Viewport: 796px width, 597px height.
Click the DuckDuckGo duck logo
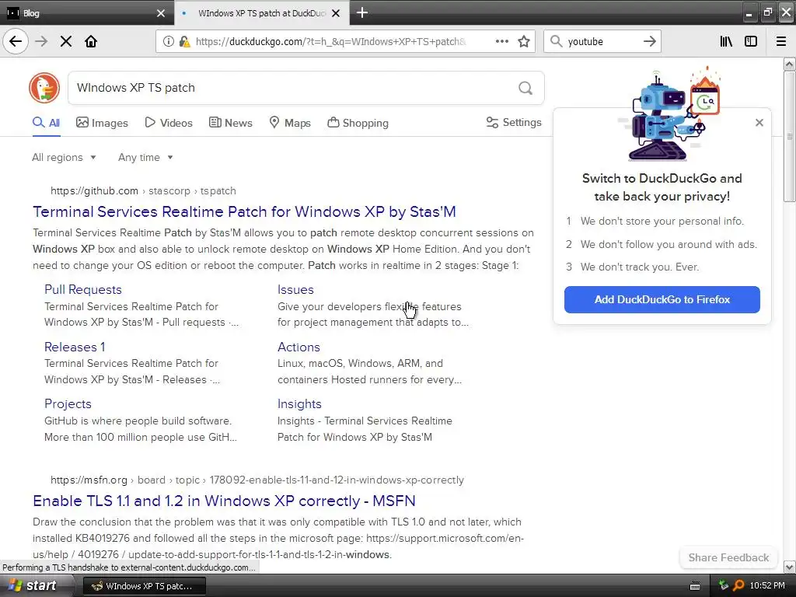click(x=44, y=87)
